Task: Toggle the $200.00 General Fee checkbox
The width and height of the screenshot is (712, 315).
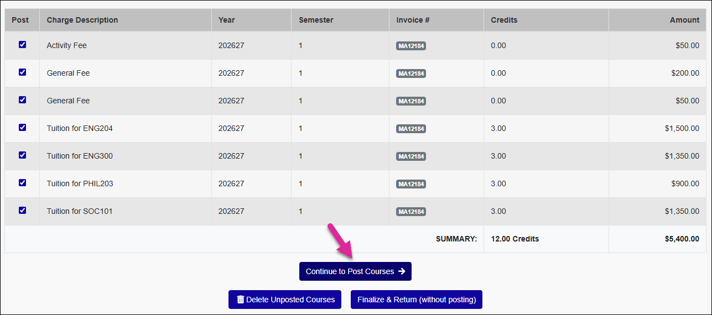Action: 22,72
